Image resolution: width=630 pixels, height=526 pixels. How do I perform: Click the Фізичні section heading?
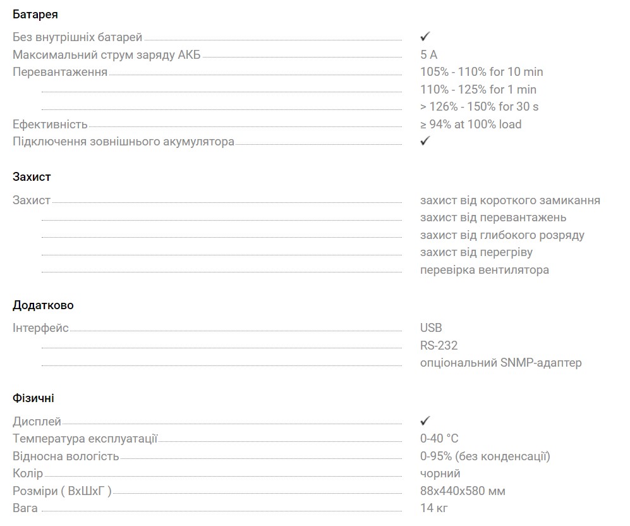click(33, 398)
